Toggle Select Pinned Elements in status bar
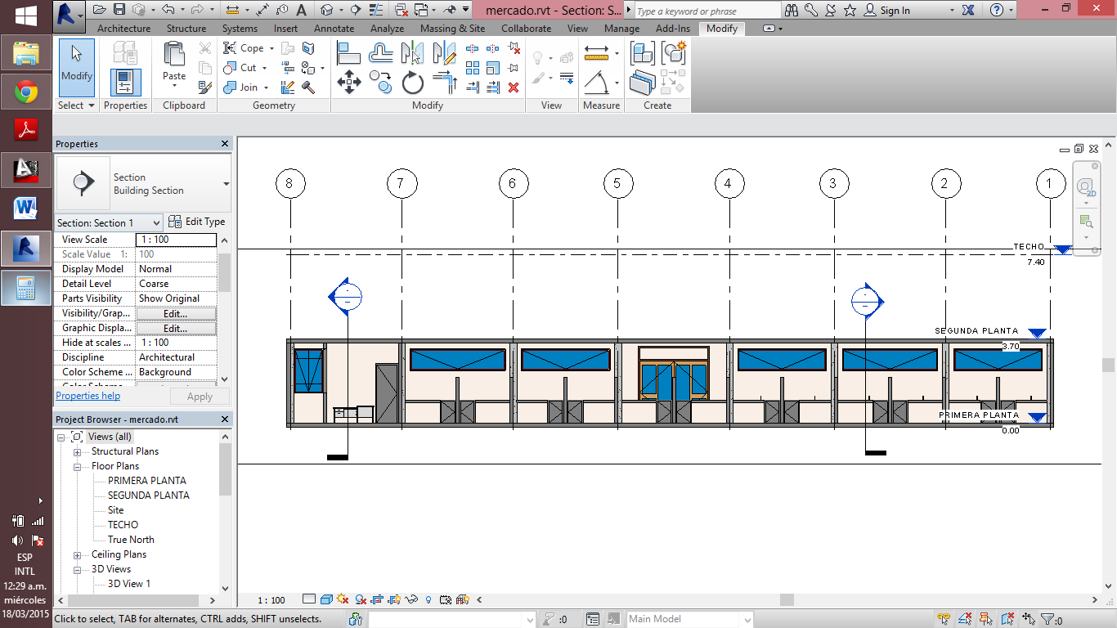1117x628 pixels. point(986,619)
